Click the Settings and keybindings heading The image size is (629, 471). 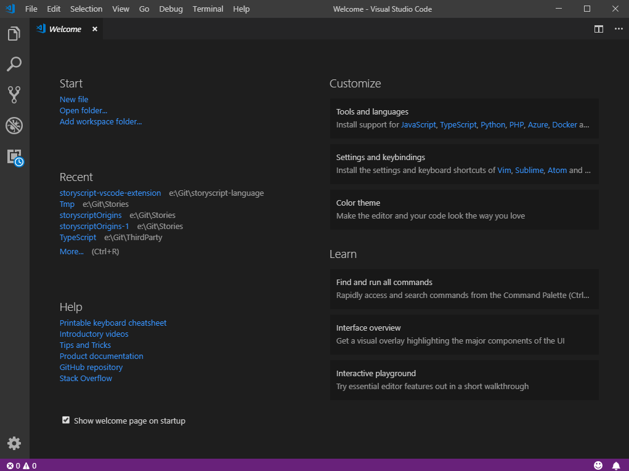pyautogui.click(x=380, y=158)
